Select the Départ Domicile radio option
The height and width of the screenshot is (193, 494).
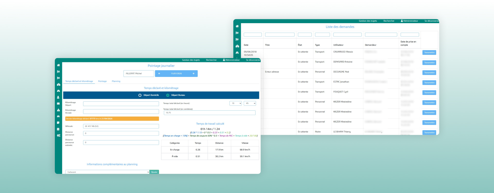point(140,95)
